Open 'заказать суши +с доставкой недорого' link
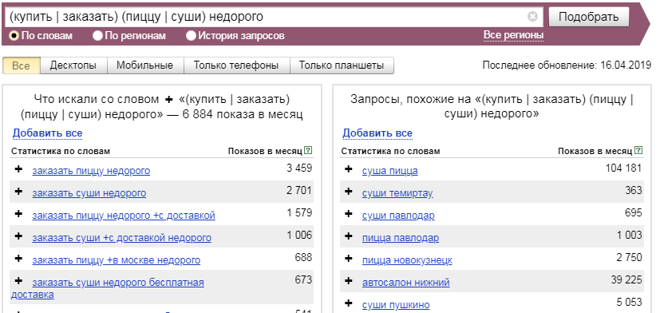Screen dimensions: 660x313 coord(121,238)
